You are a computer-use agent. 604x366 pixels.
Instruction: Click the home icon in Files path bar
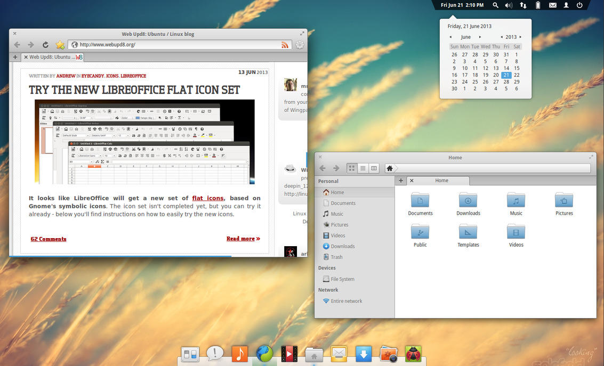390,168
